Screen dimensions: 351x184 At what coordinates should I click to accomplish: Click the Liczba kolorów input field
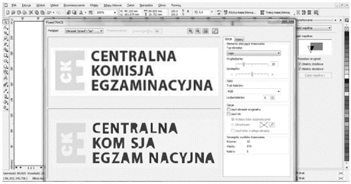click(x=266, y=97)
